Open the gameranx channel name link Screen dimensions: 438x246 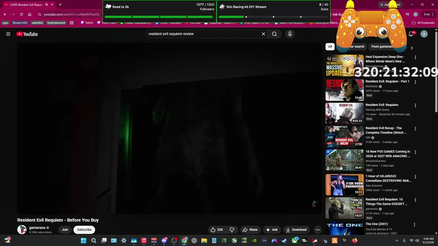[x=37, y=228]
